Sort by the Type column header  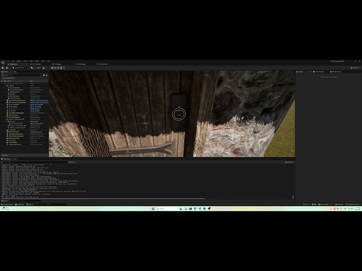[31, 81]
